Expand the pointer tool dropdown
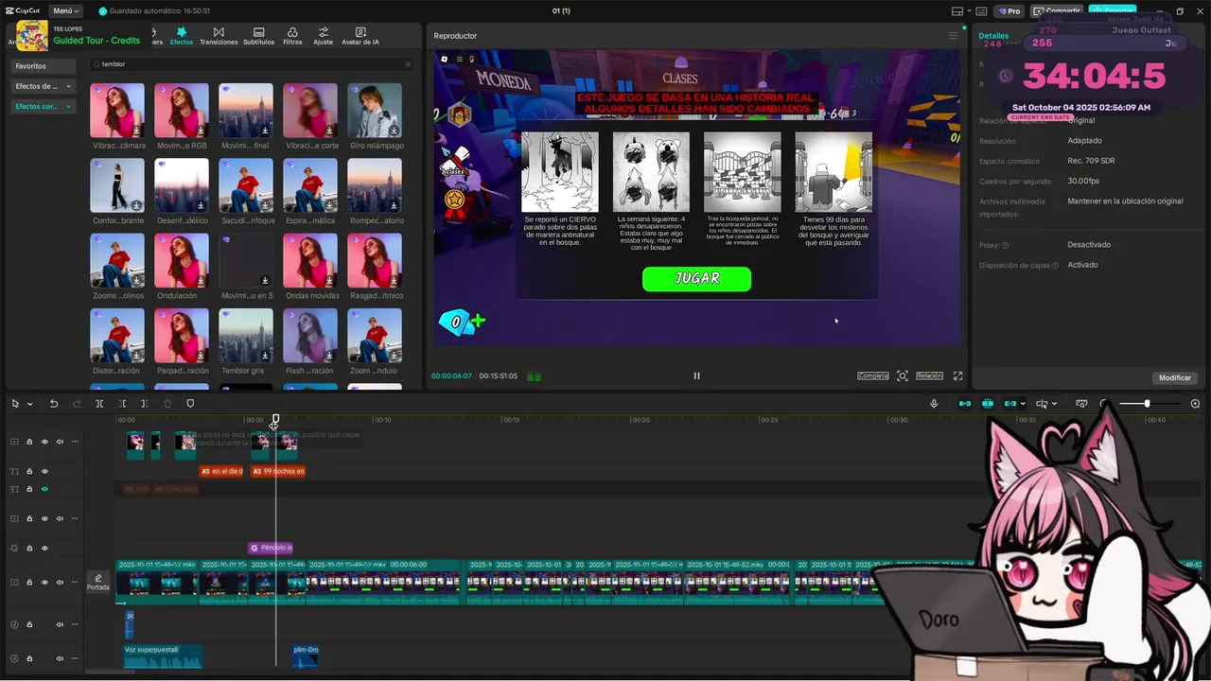 click(x=29, y=404)
